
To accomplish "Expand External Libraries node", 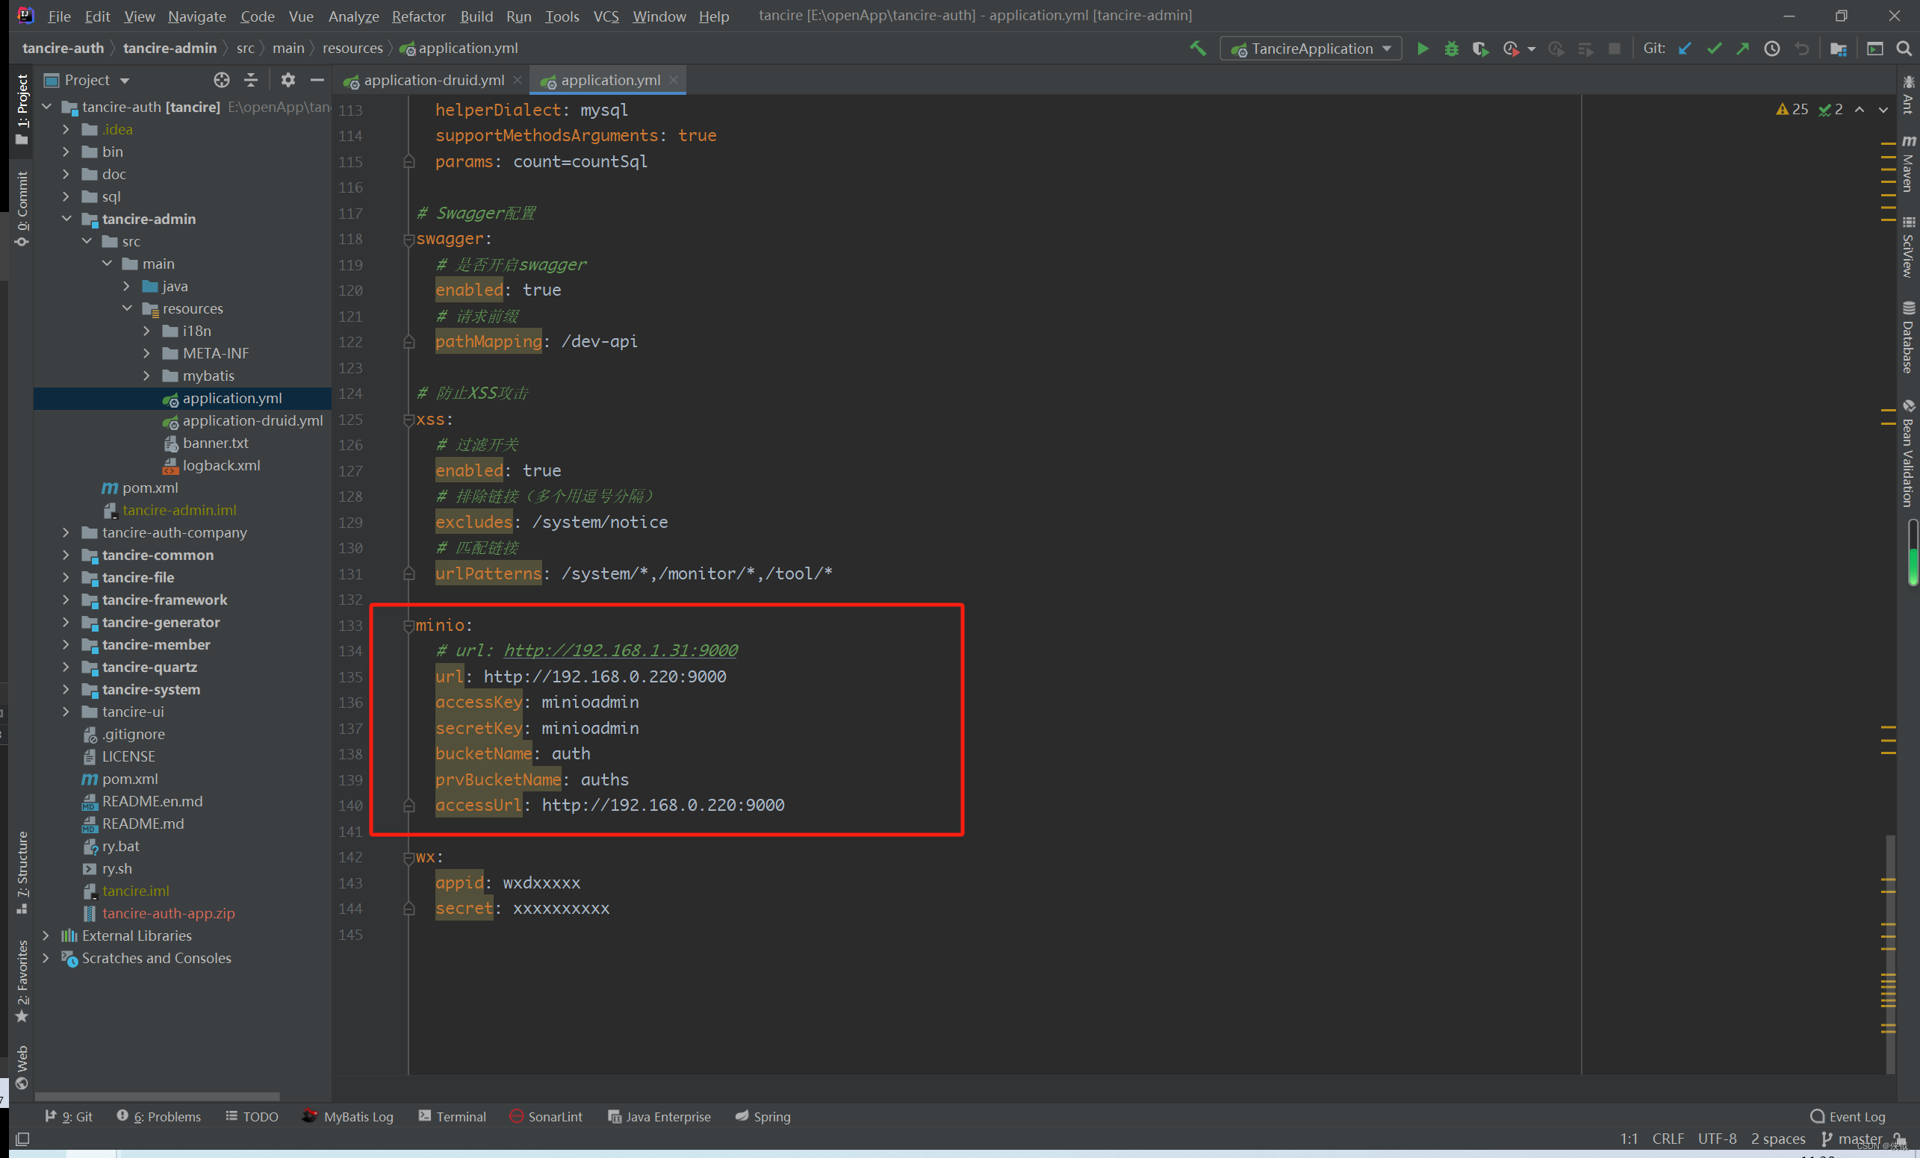I will pyautogui.click(x=46, y=935).
